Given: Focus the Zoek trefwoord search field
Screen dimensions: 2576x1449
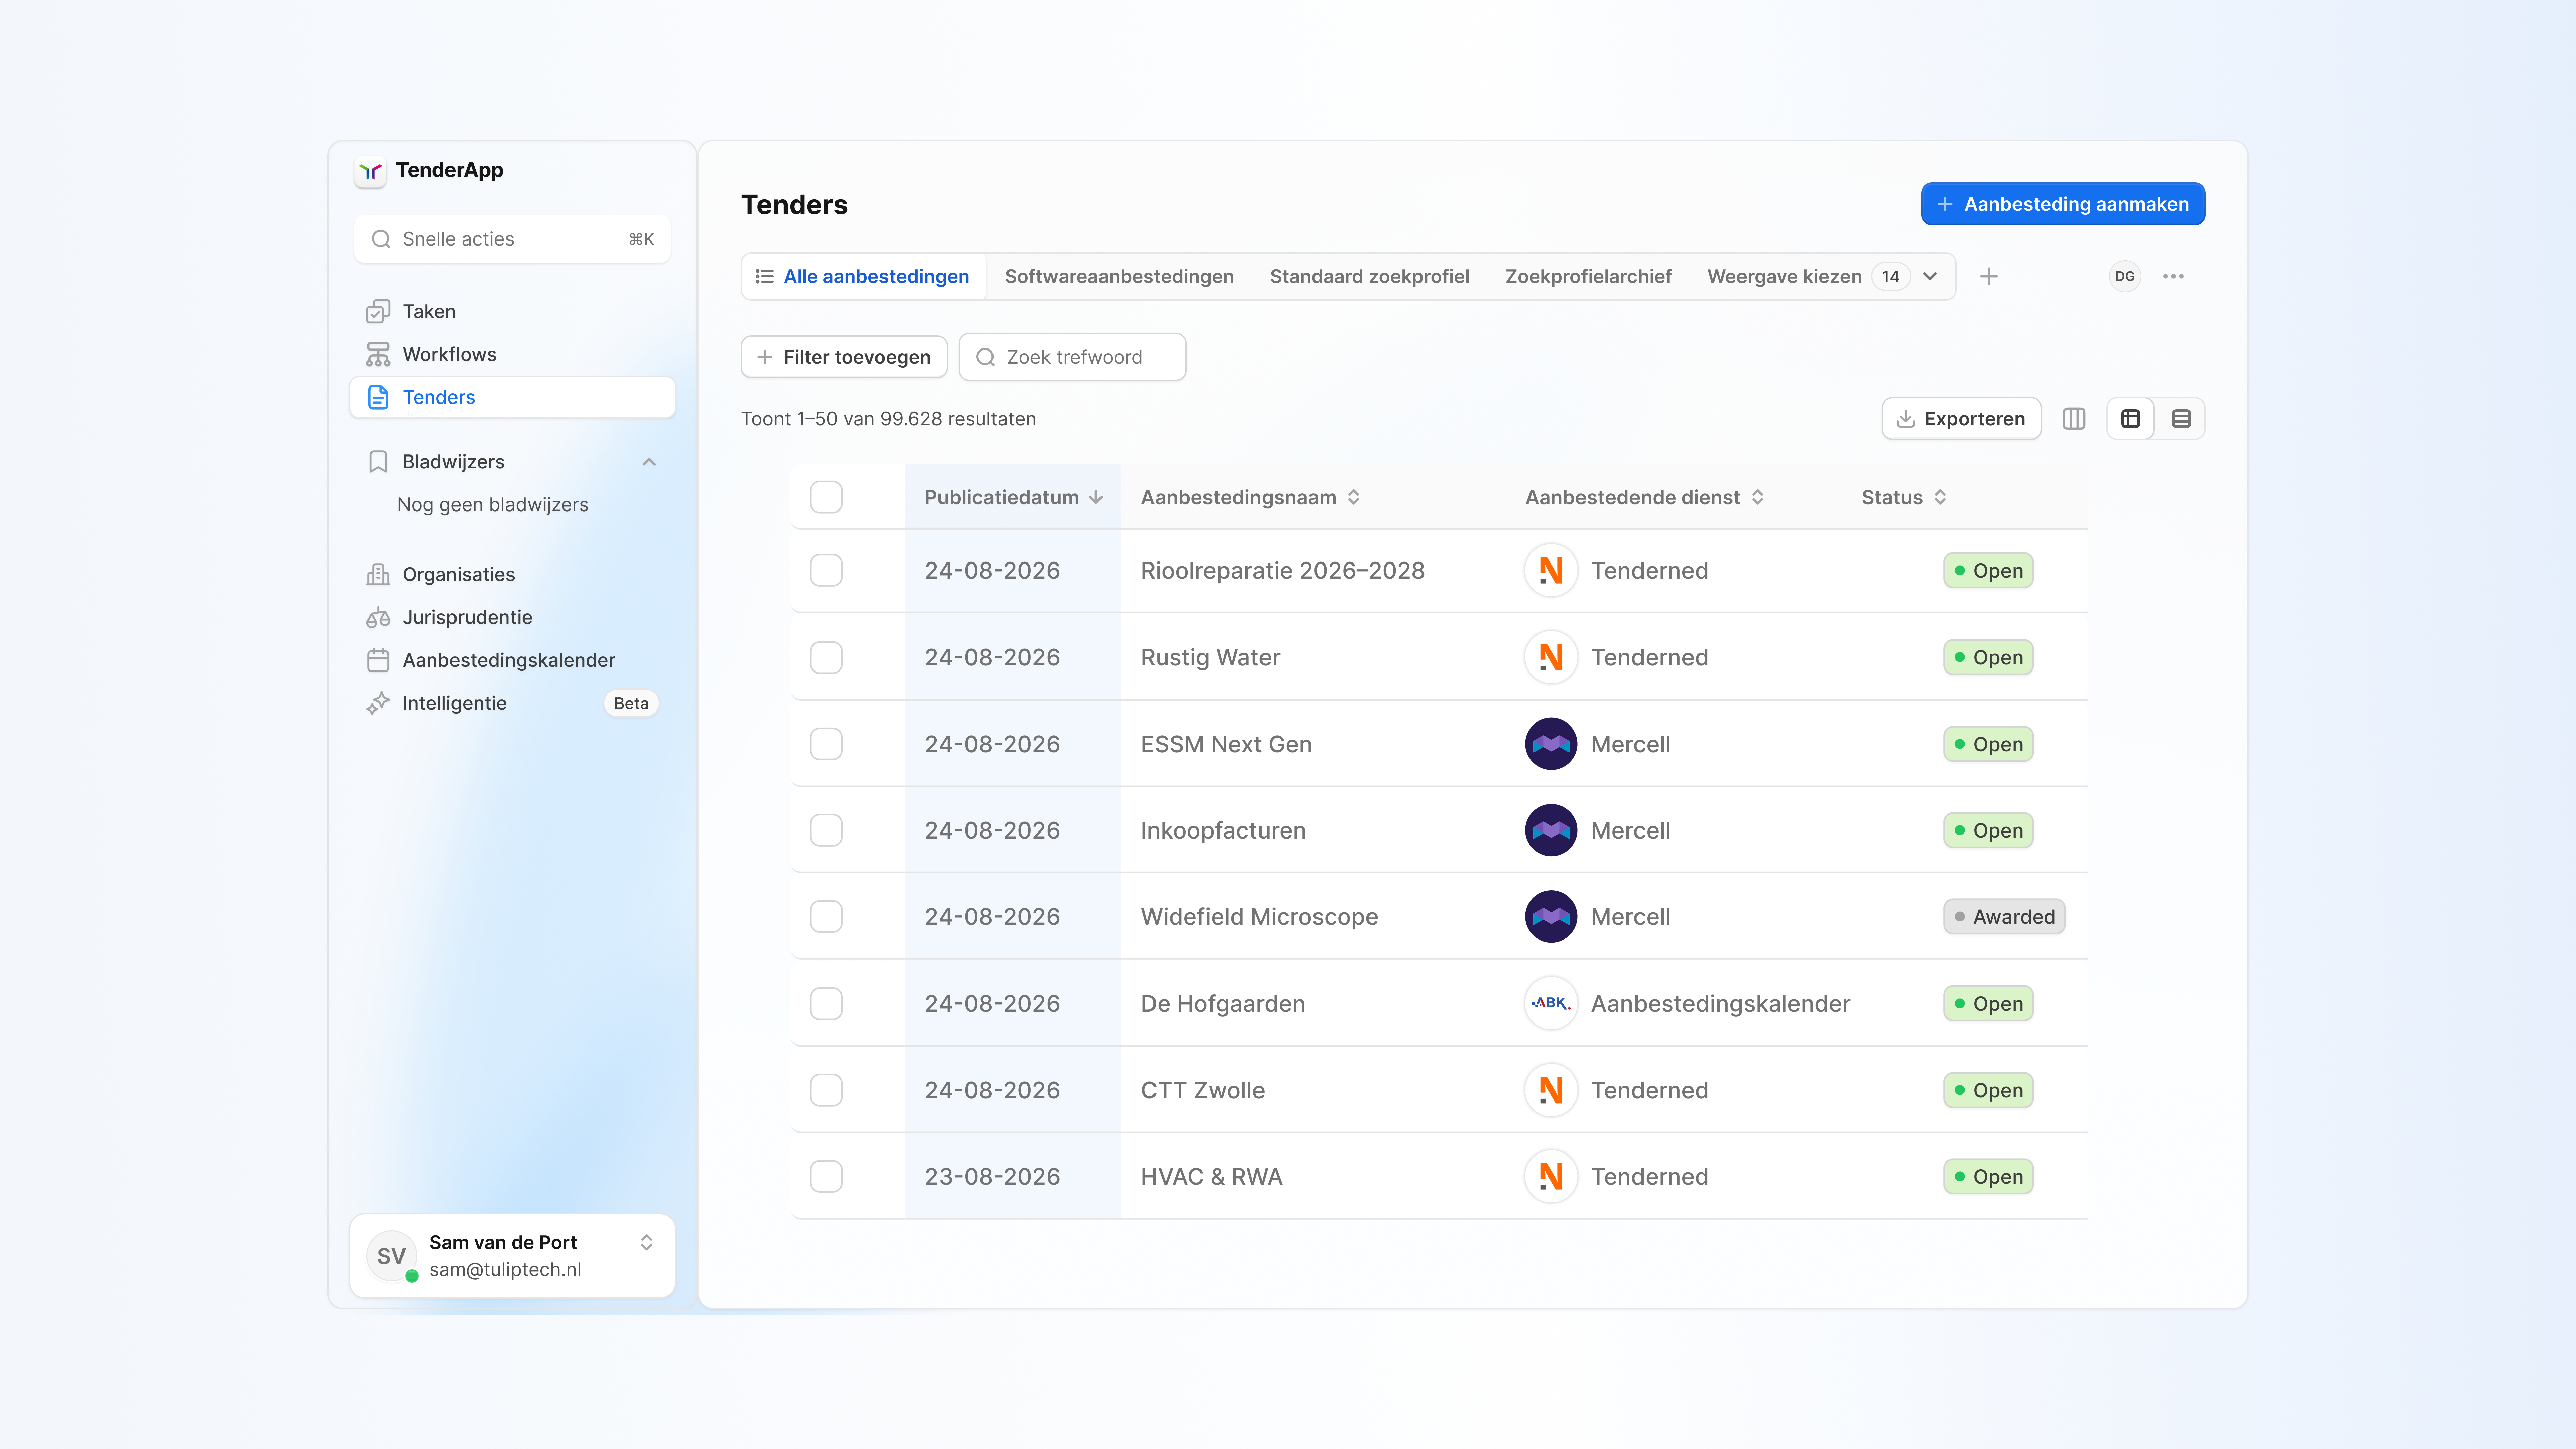Looking at the screenshot, I should 1072,357.
